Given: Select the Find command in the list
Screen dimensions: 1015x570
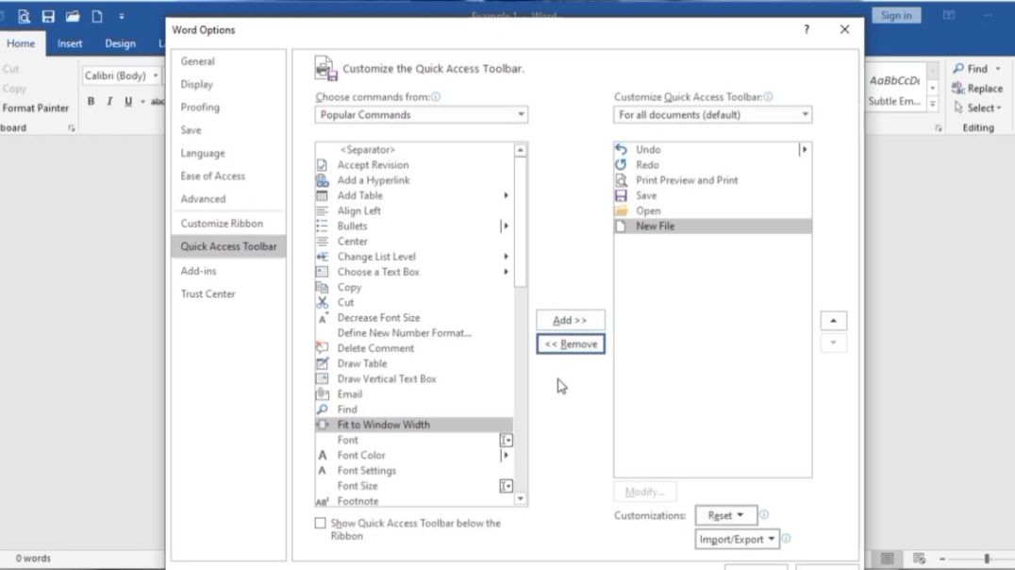Looking at the screenshot, I should (348, 409).
